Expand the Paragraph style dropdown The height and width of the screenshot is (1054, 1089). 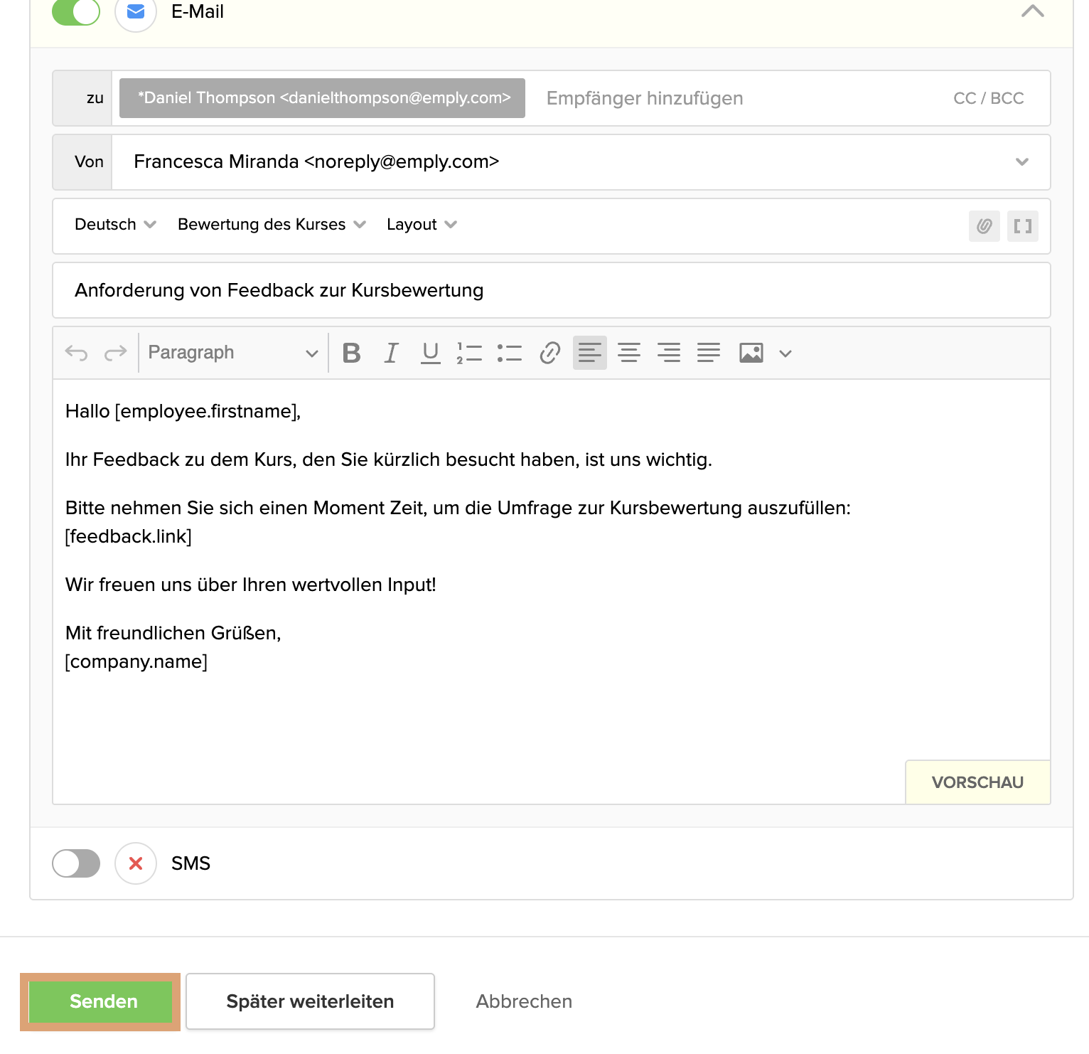pyautogui.click(x=232, y=353)
